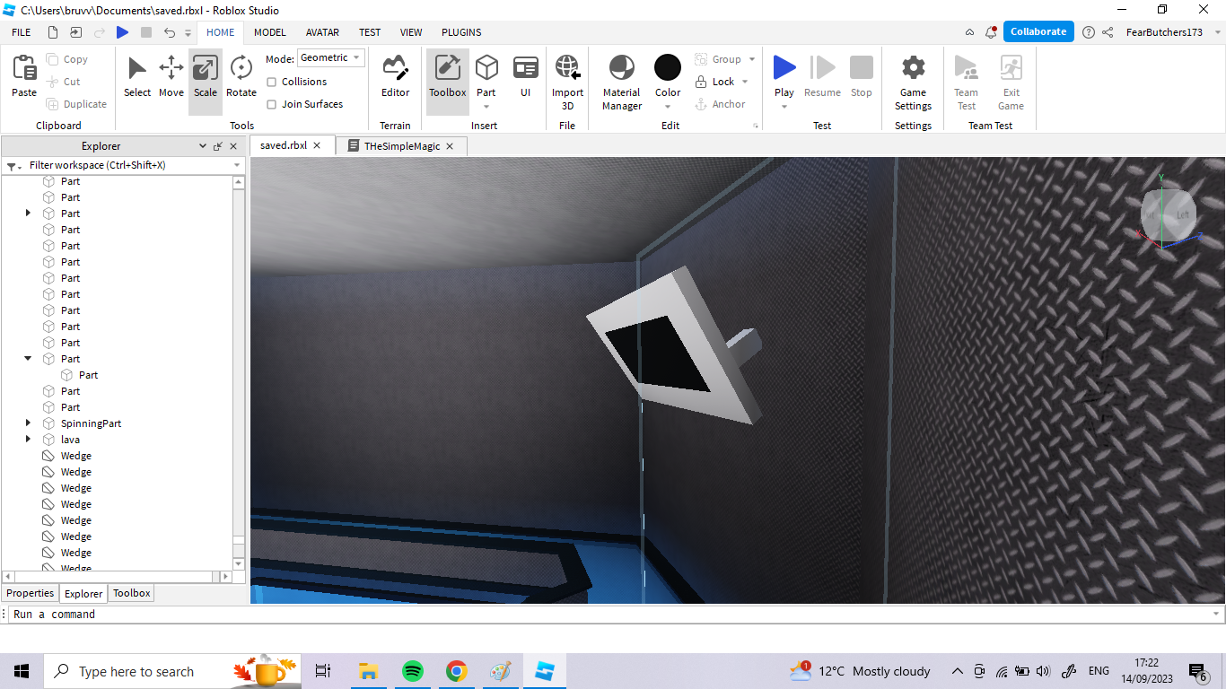Open the Mode Geometric dropdown
The width and height of the screenshot is (1226, 689).
[x=331, y=58]
